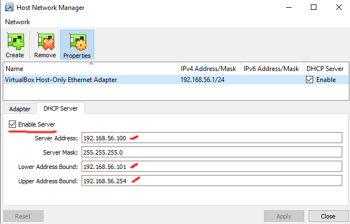Click the Apply button
The height and width of the screenshot is (224, 350).
click(x=284, y=216)
